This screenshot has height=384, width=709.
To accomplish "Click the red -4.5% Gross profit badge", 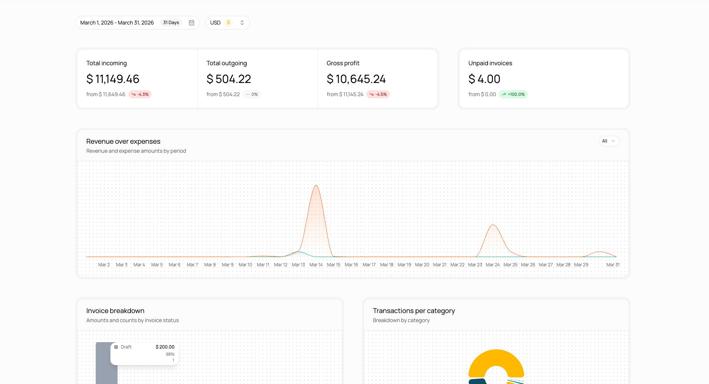I will point(378,94).
